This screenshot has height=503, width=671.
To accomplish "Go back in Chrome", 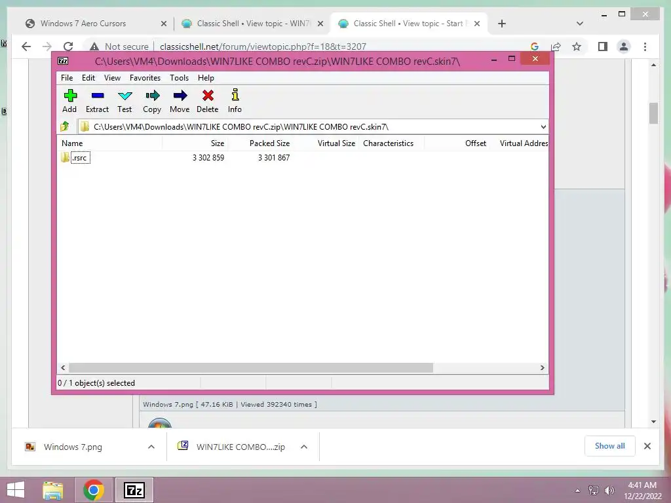I will point(26,47).
